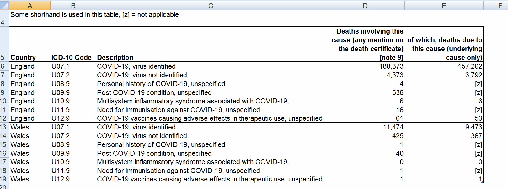Select cell showing 157,262
This screenshot has height=189, width=508.
pos(444,66)
